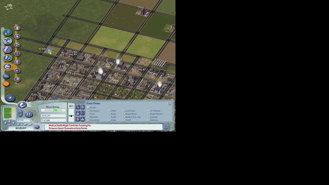The height and width of the screenshot is (185, 329).
Task: Choose the Fire department submenu icon
Action: tap(17, 36)
